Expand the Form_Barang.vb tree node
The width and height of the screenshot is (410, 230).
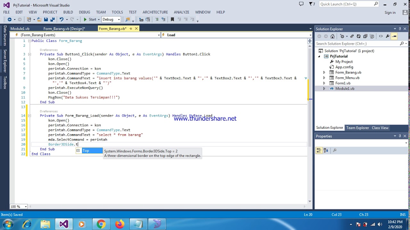point(324,73)
